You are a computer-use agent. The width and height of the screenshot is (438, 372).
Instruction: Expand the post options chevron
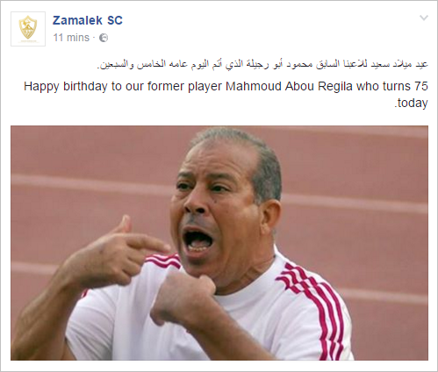(424, 18)
